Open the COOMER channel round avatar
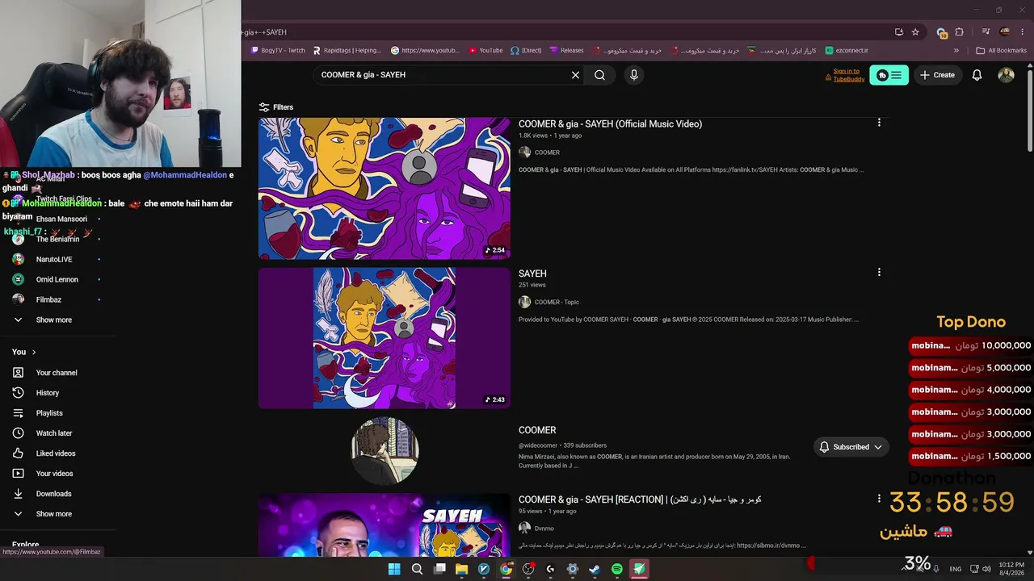Screen dimensions: 1034x581 point(385,451)
